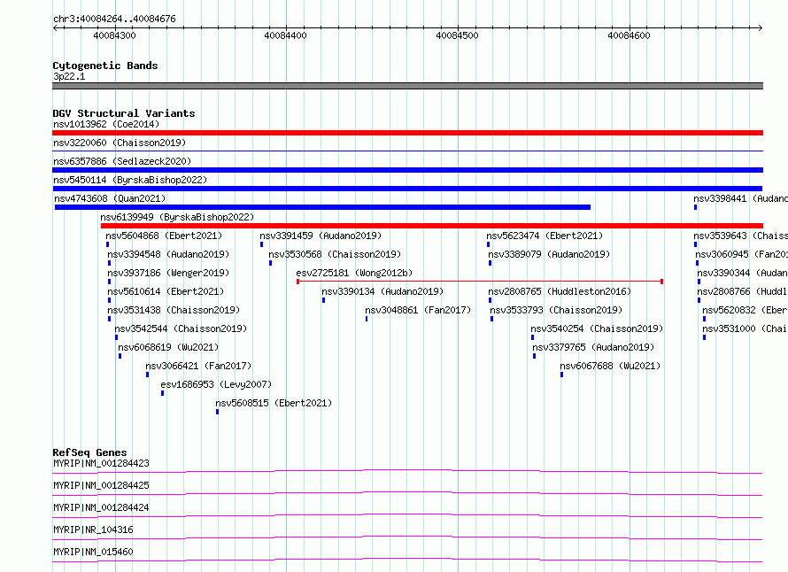Select the nsv5623474 (Ebert2021) variant

coord(545,236)
